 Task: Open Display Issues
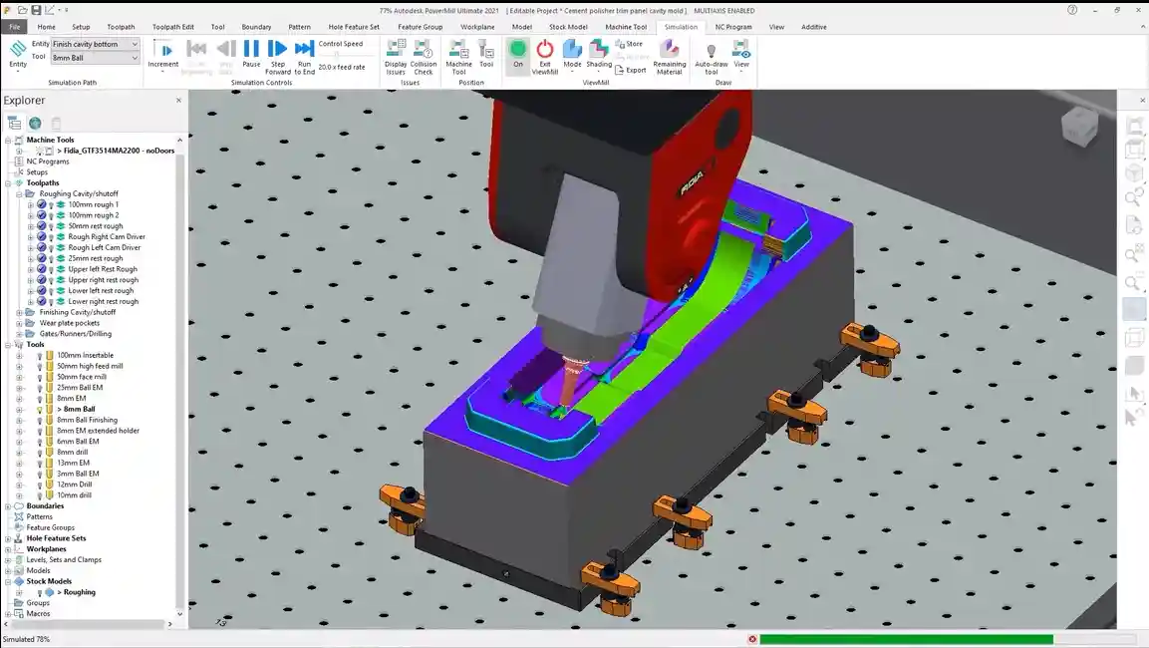(396, 56)
